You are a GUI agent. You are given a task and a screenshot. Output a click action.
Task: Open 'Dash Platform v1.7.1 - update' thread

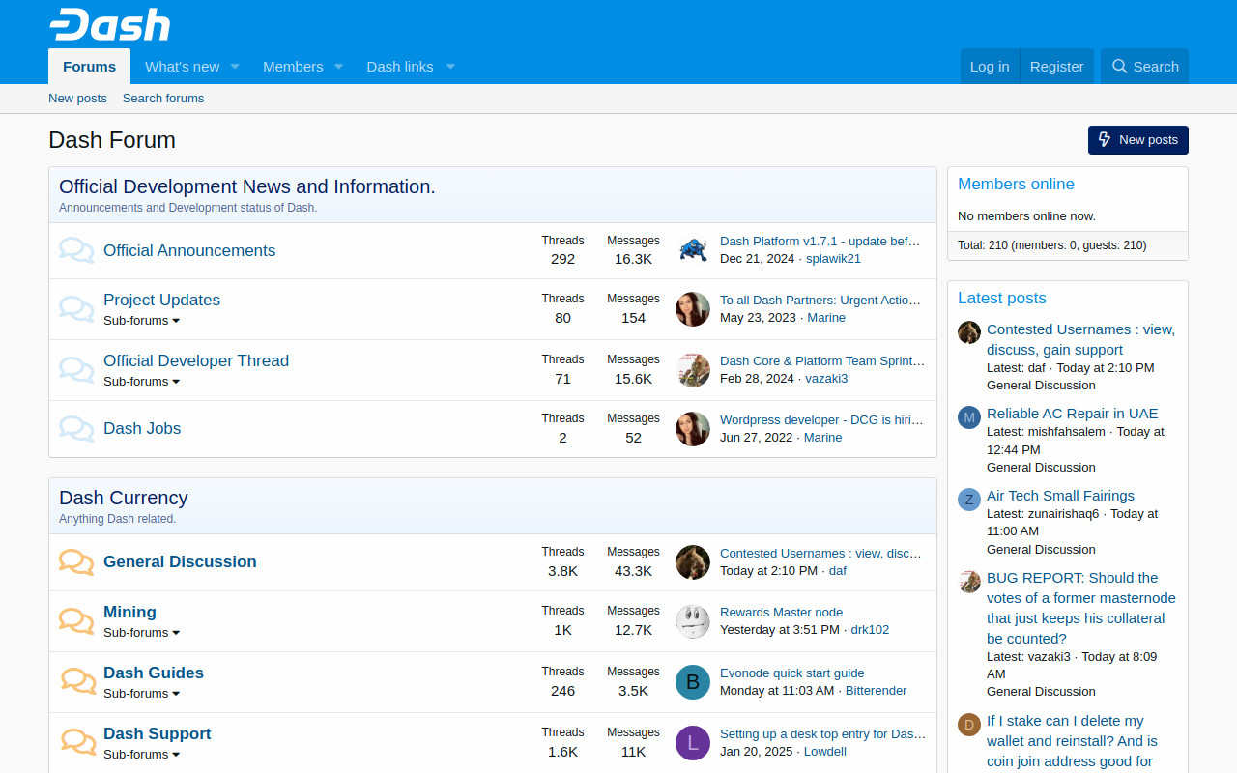pos(820,242)
